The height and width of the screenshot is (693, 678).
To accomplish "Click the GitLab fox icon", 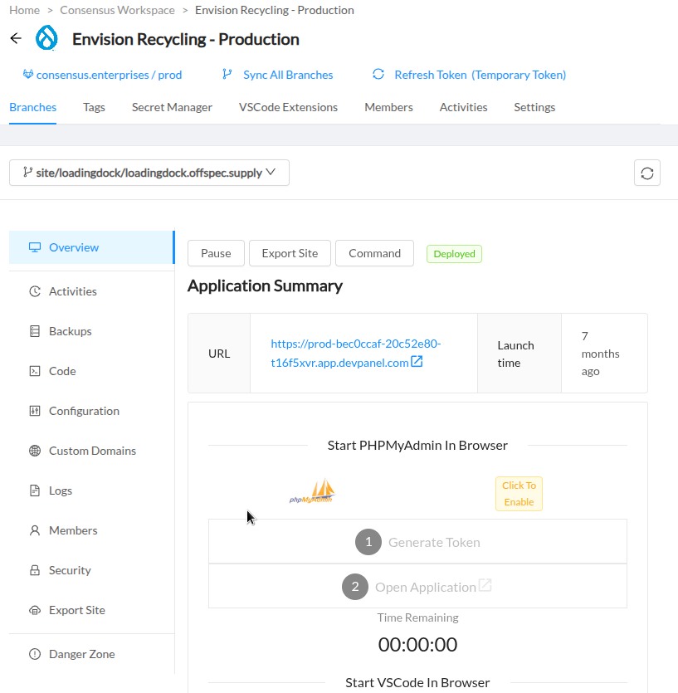I will click(x=28, y=74).
